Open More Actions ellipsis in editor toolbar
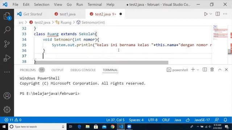This screenshot has height=130, width=232. coord(225,14)
